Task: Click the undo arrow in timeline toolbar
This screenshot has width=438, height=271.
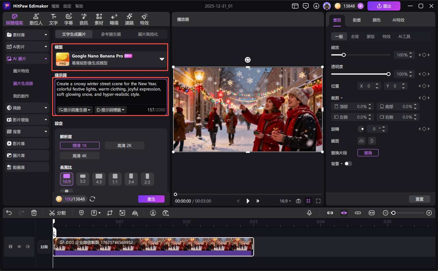Action: point(9,213)
